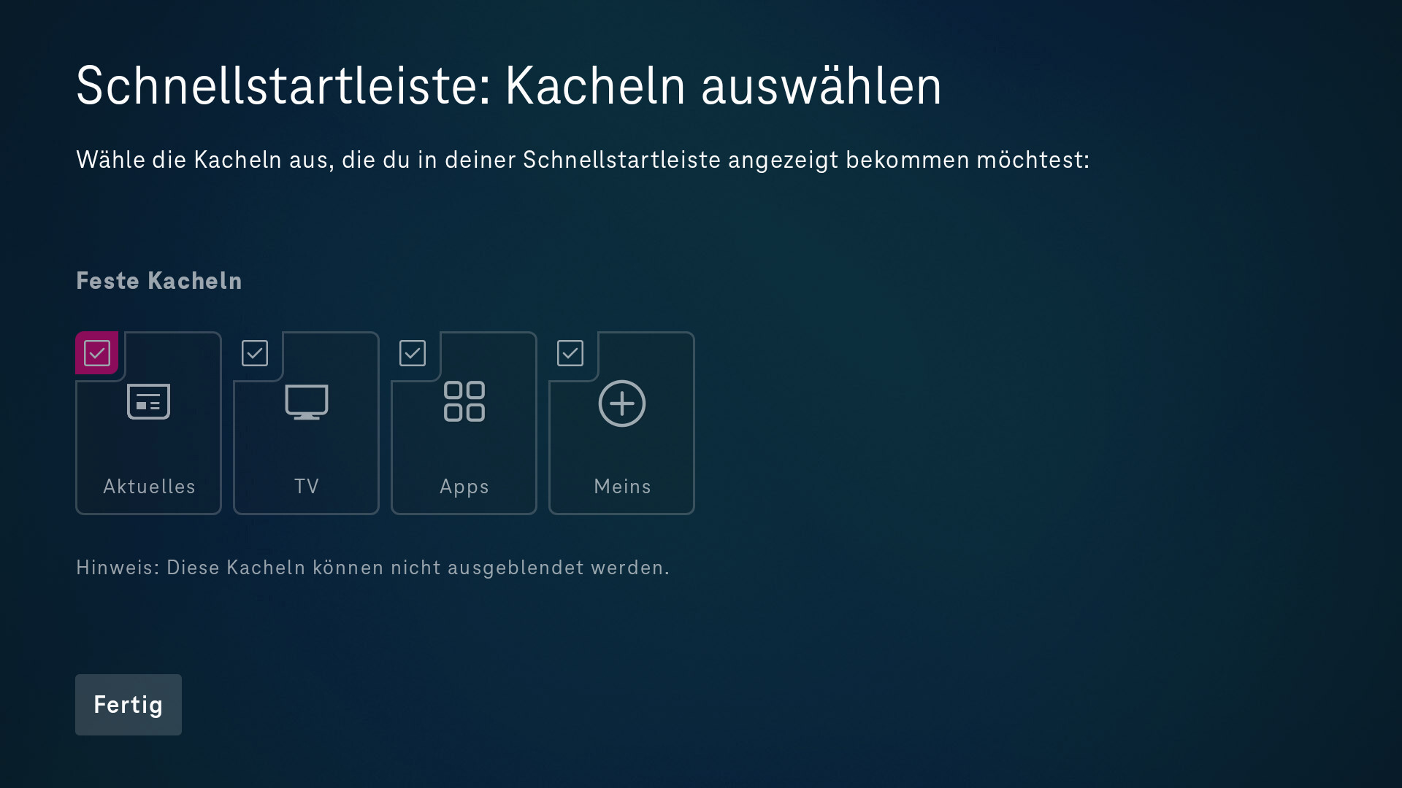Image resolution: width=1402 pixels, height=788 pixels.
Task: Click the TV monitor icon
Action: (x=306, y=401)
